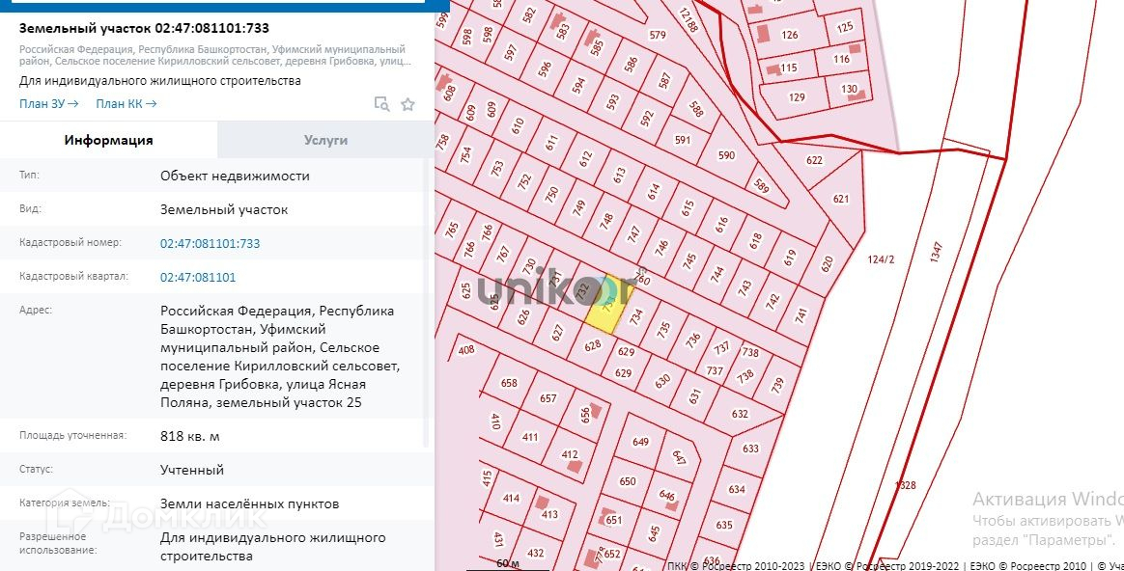Select parcel 590 on the map
Screen dimensions: 1124x571
pyautogui.click(x=727, y=154)
